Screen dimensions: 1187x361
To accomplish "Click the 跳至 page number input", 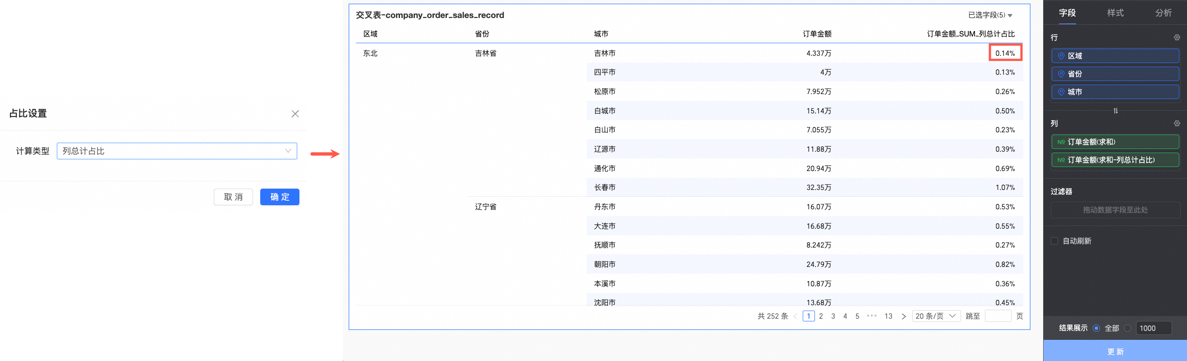I will coord(998,316).
